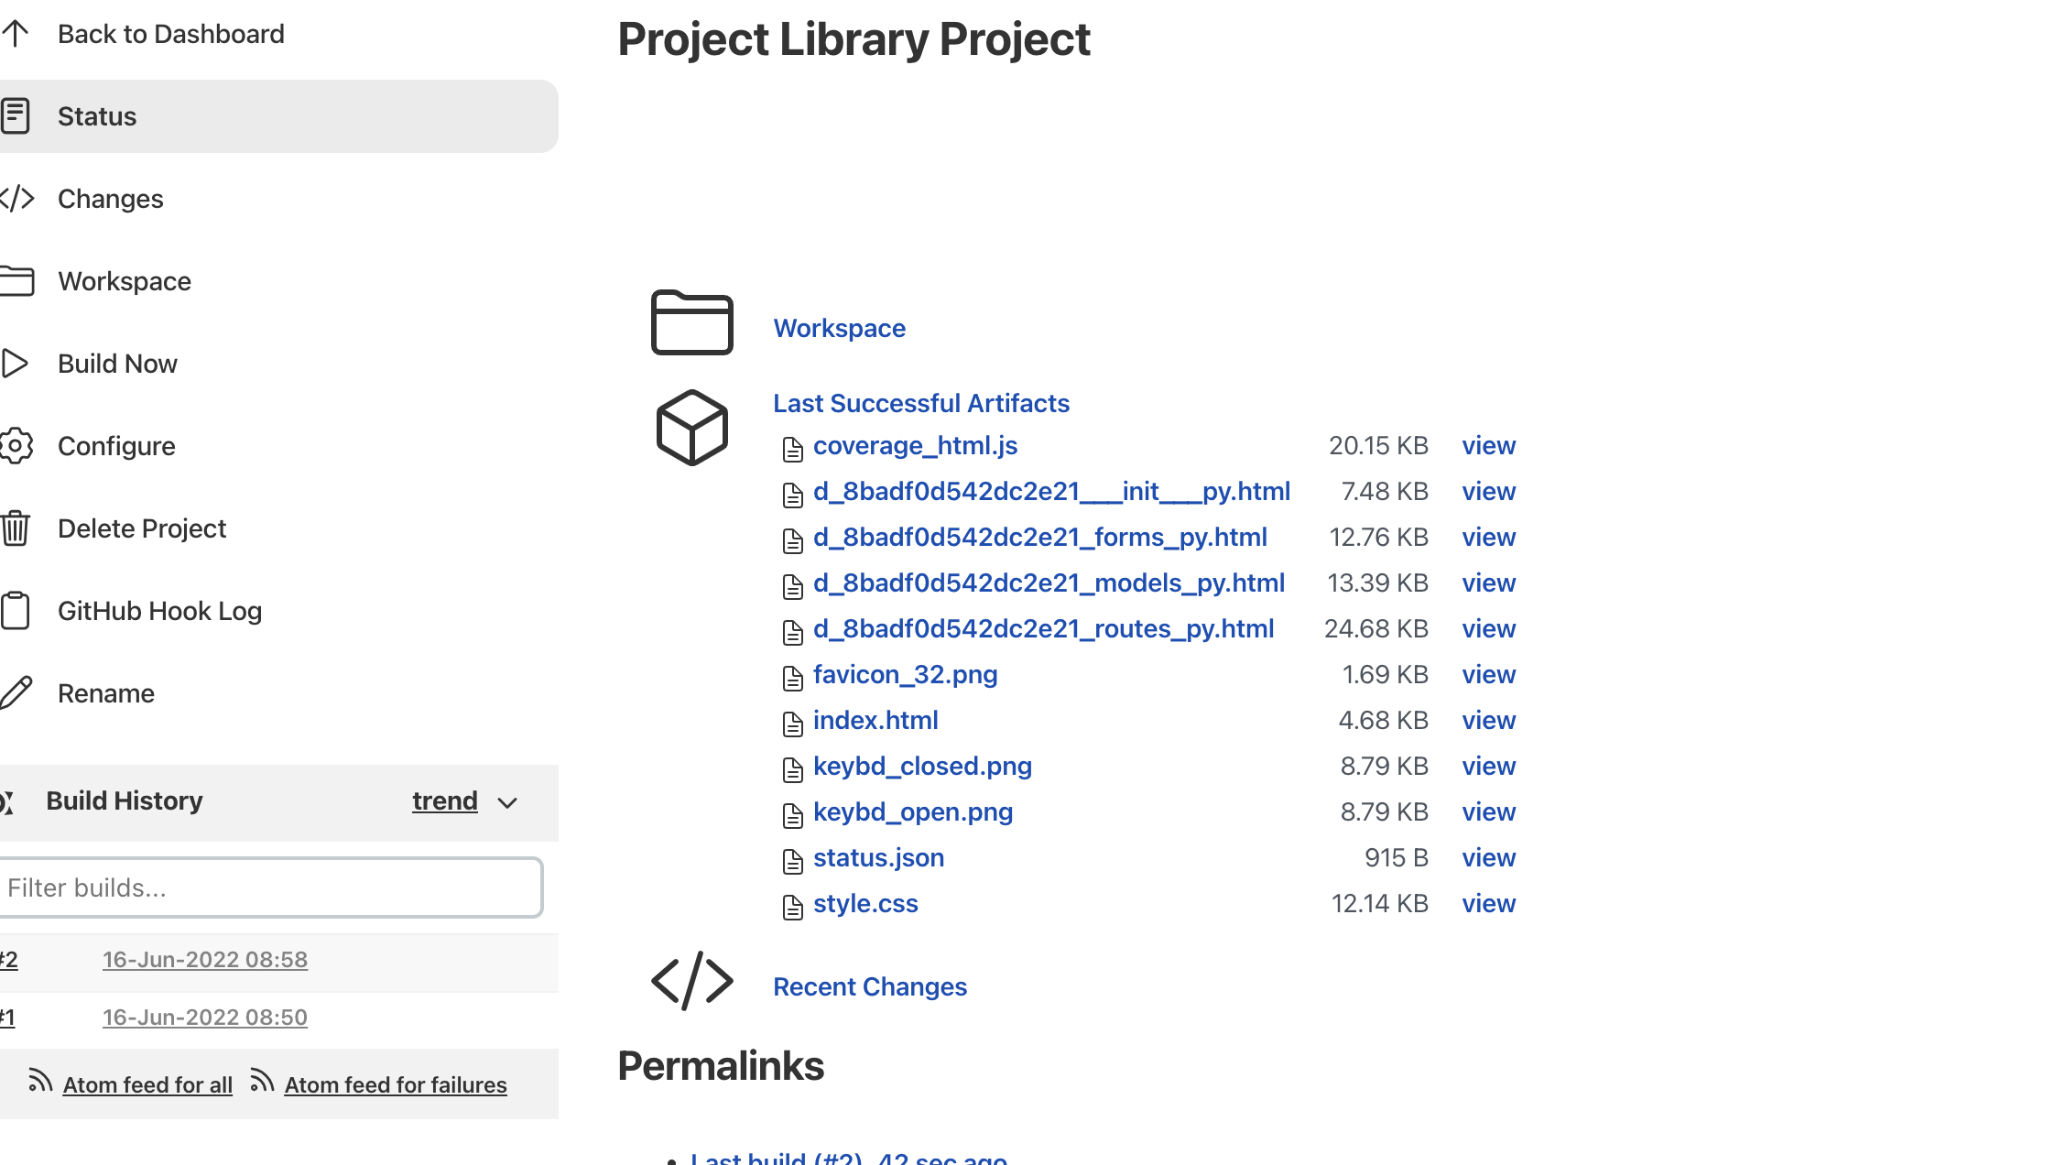Click the Workspace folder icon in sidebar

(x=16, y=281)
